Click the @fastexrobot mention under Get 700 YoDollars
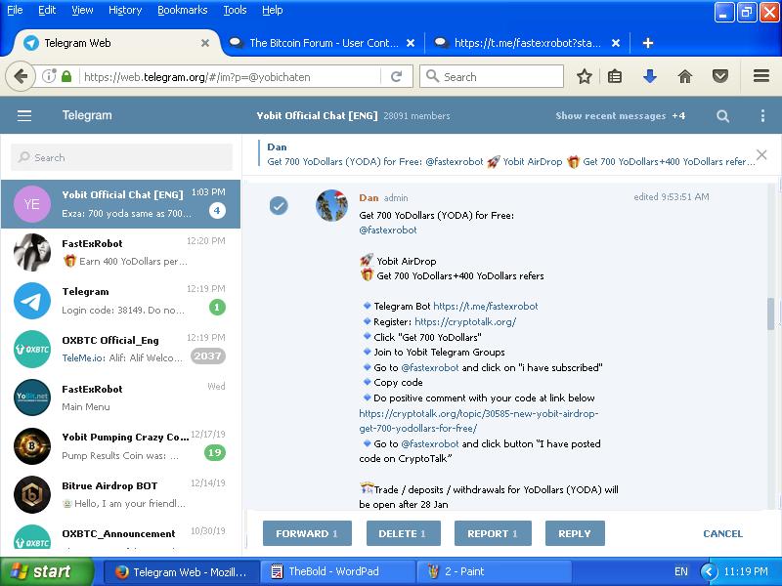The width and height of the screenshot is (782, 586). pos(387,230)
